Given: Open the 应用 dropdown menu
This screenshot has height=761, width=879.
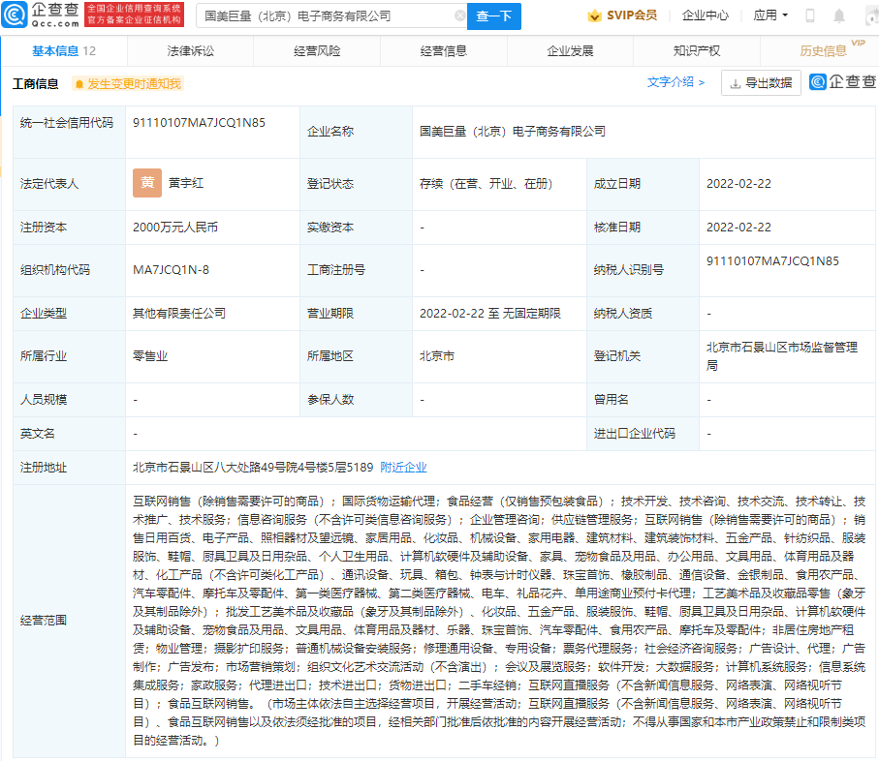Looking at the screenshot, I should (769, 15).
